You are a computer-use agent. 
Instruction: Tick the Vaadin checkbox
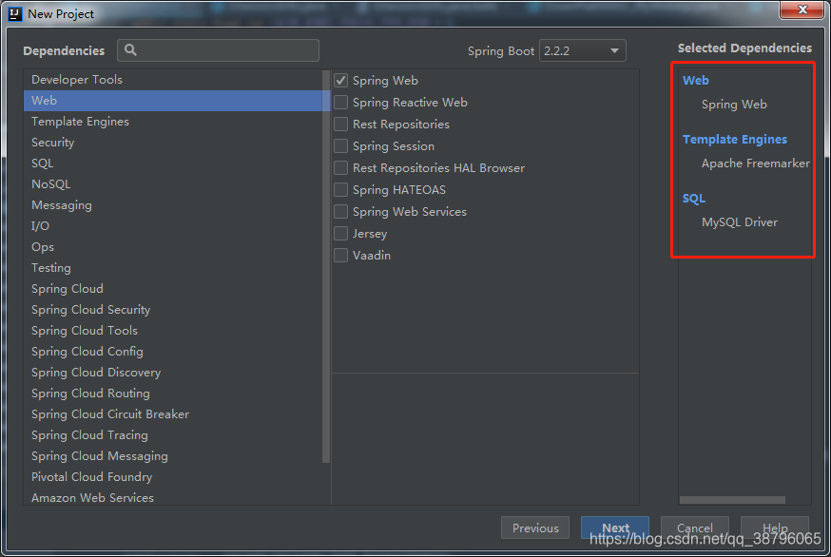tap(340, 255)
